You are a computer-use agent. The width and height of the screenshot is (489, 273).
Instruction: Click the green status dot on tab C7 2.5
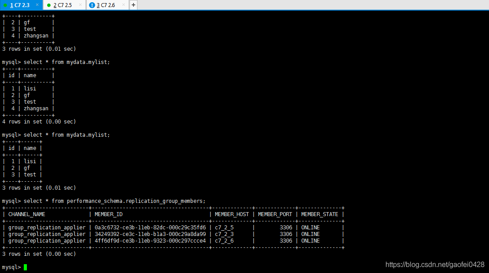point(48,5)
